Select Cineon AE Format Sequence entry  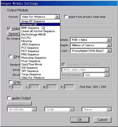40,31
